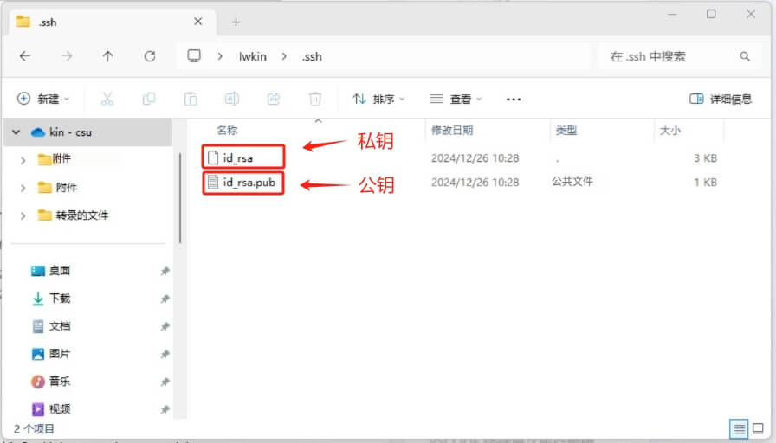Open the See more ellipsis menu
Screen dimensions: 776x443
[x=514, y=100]
